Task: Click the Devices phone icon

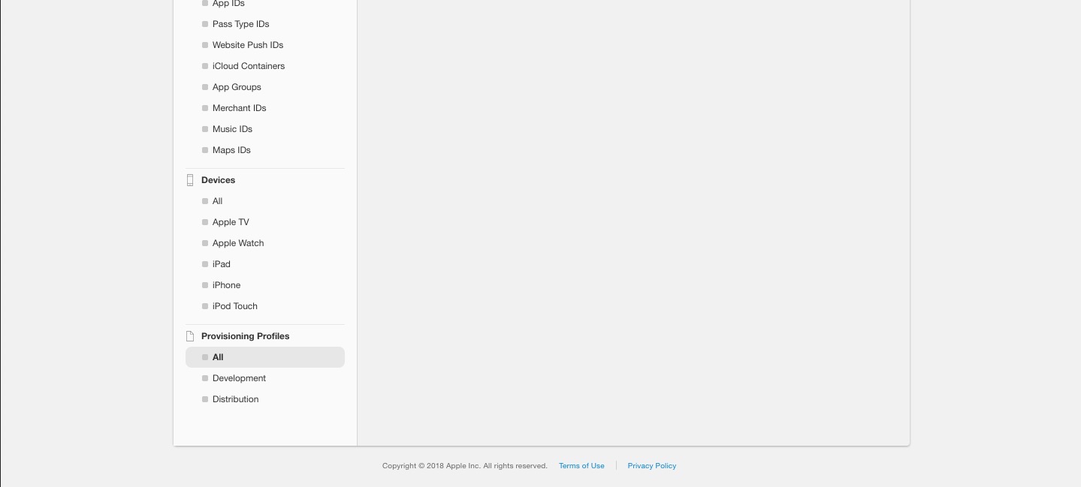Action: (190, 180)
